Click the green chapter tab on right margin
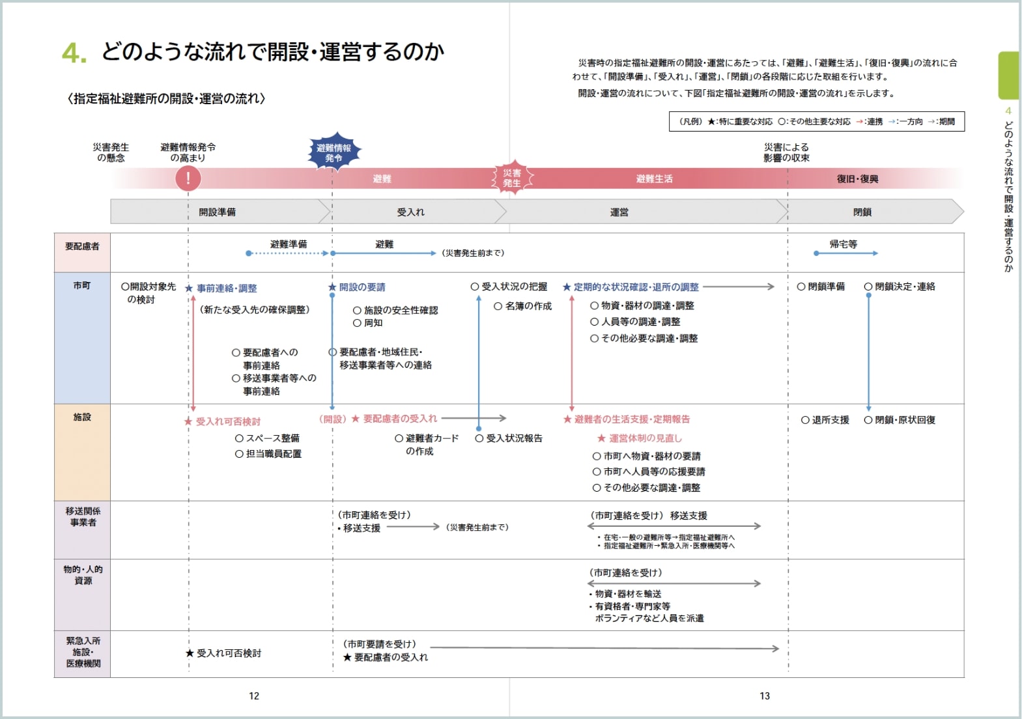Image resolution: width=1022 pixels, height=719 pixels. (x=1008, y=75)
